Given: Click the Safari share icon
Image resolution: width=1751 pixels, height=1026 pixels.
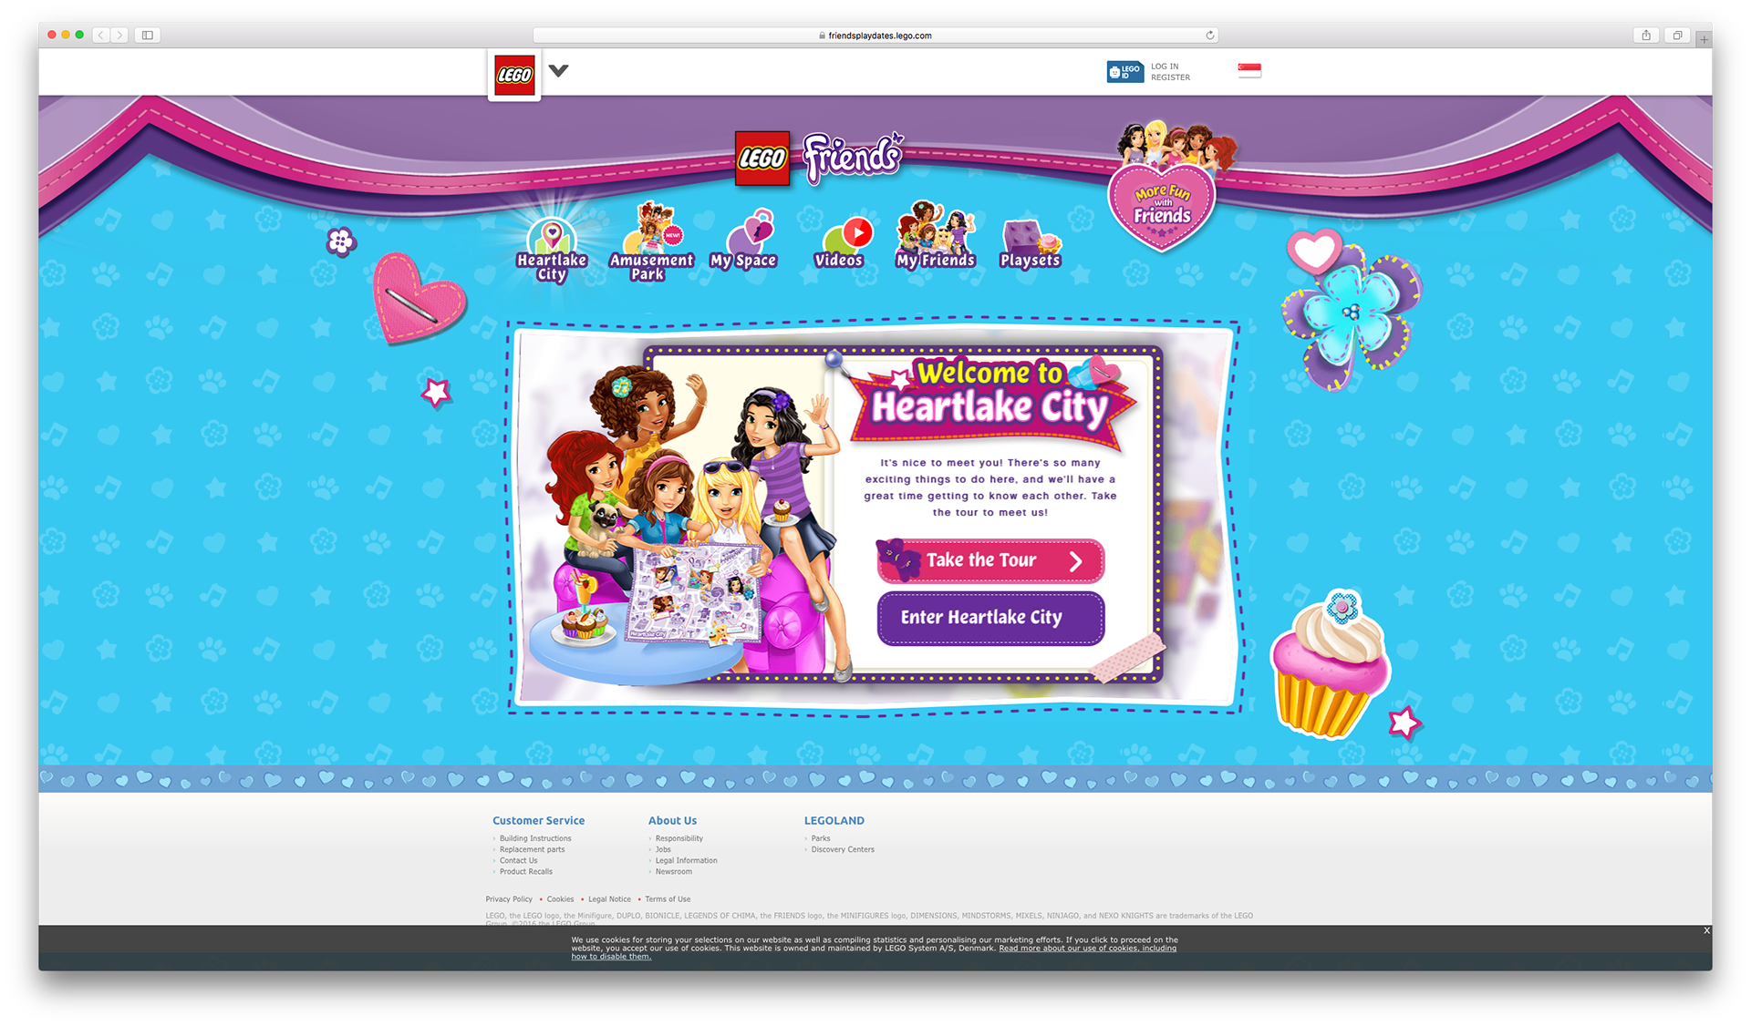Looking at the screenshot, I should 1646,36.
